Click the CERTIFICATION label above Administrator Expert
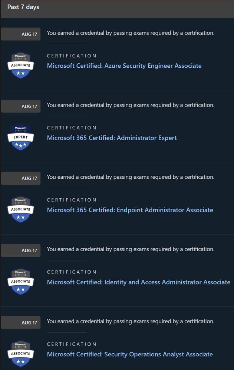Viewport: 234px width, 370px height. [x=72, y=128]
